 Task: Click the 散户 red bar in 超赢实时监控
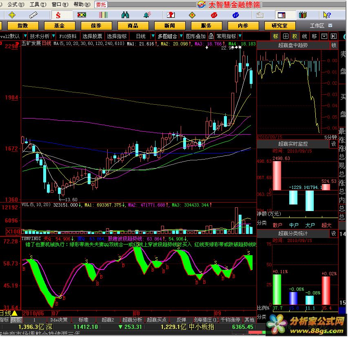pyautogui.click(x=277, y=176)
